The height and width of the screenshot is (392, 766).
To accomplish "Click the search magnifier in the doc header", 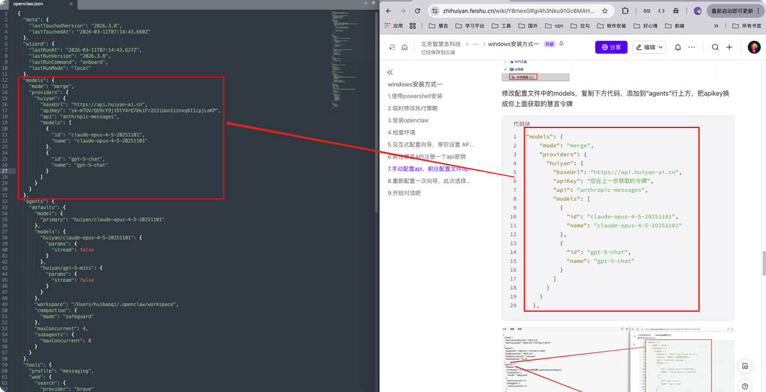I will [x=715, y=47].
